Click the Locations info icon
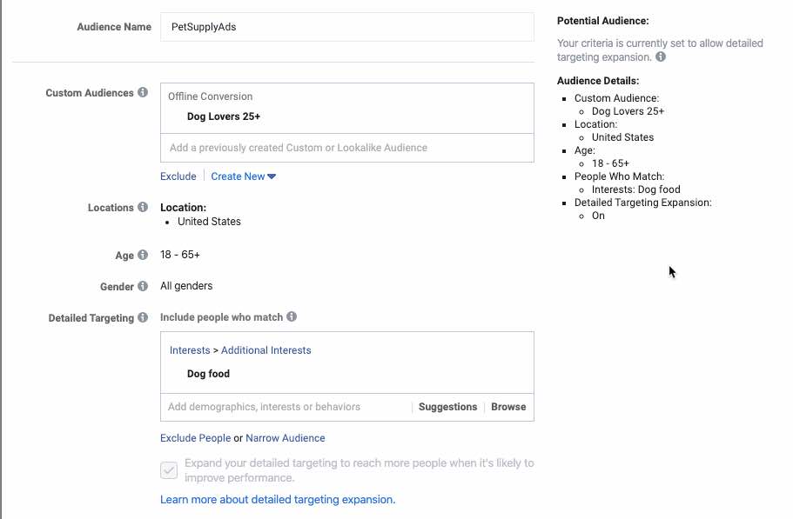The image size is (793, 519). point(144,208)
